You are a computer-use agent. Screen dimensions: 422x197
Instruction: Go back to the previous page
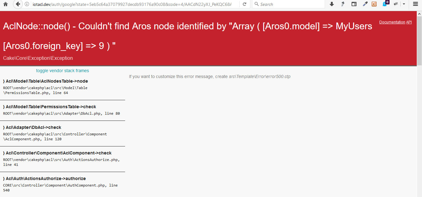[17, 4]
